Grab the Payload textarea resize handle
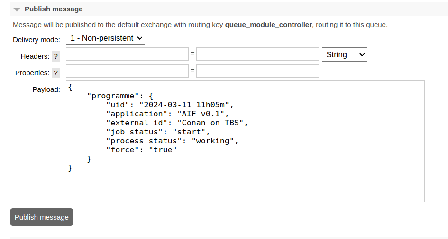The height and width of the screenshot is (239, 448). coord(421,199)
